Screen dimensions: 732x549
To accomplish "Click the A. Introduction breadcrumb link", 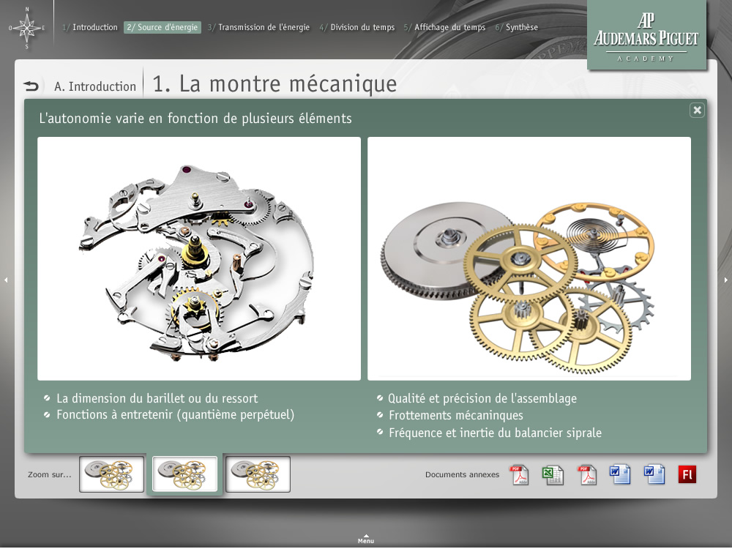I will (95, 86).
